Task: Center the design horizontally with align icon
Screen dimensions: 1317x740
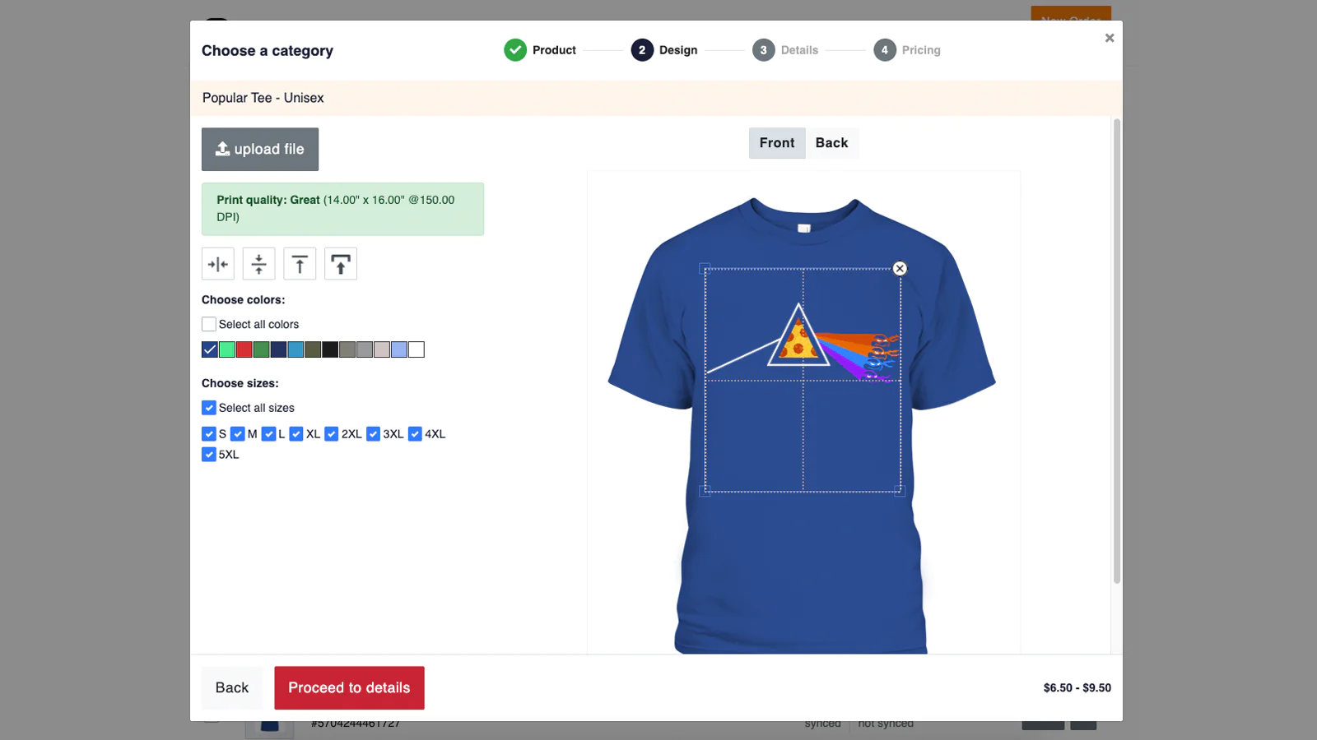Action: pyautogui.click(x=218, y=264)
